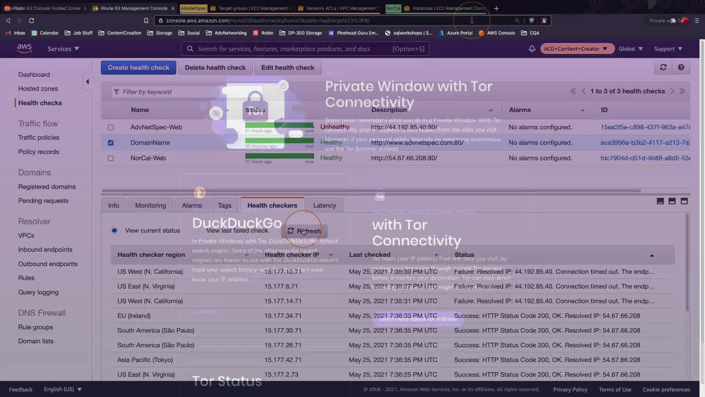Click the AWS notifications bell icon
705x397 pixels.
click(x=532, y=49)
